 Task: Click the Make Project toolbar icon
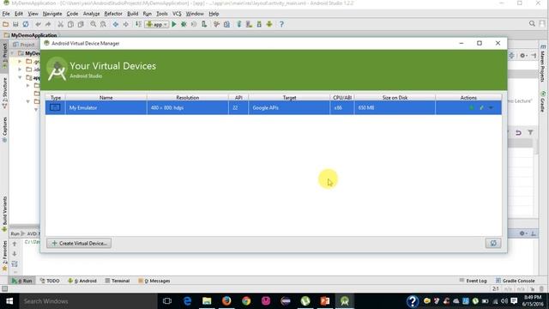[138, 24]
